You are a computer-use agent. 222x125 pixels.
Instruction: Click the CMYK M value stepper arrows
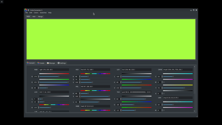pos(162,82)
